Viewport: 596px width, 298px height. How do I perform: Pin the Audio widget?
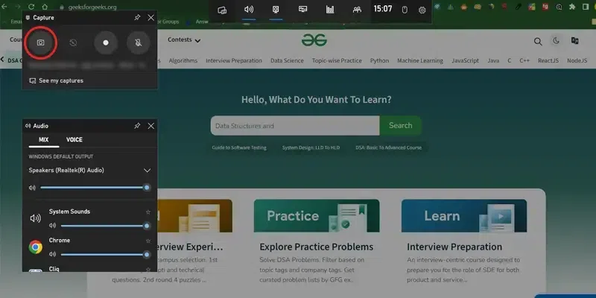point(137,126)
